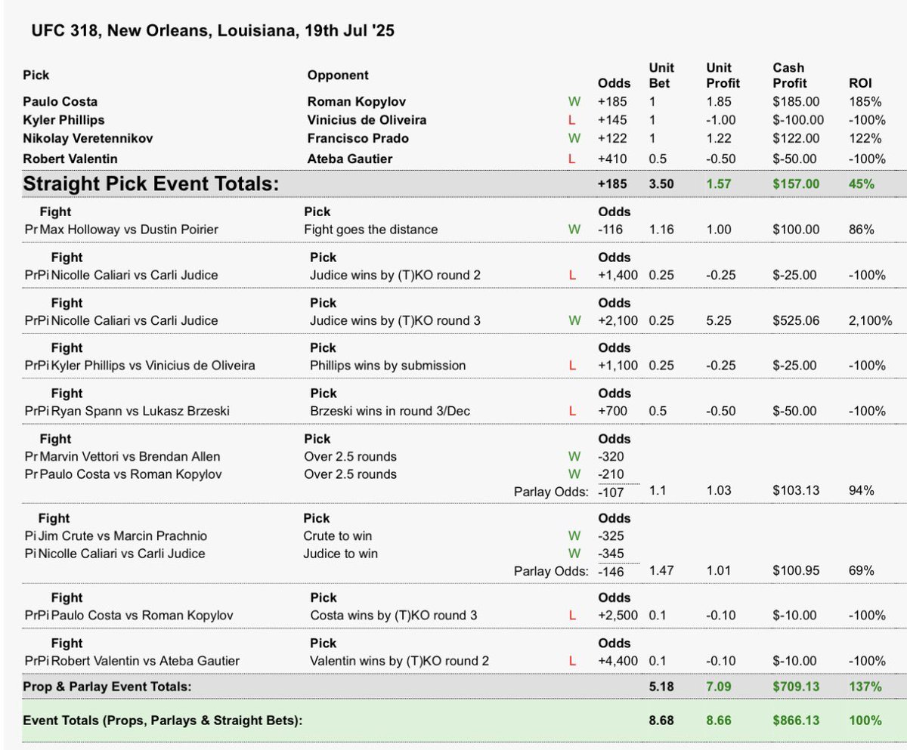Select the Paulo Costa pick cell
Viewport: 907px width, 750px height.
[x=60, y=101]
